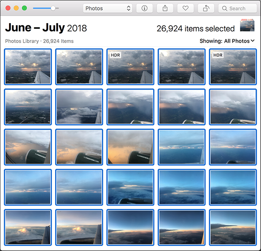The width and height of the screenshot is (261, 251).
Task: Adjust the thumbnail zoom slider
Action: [53, 8]
